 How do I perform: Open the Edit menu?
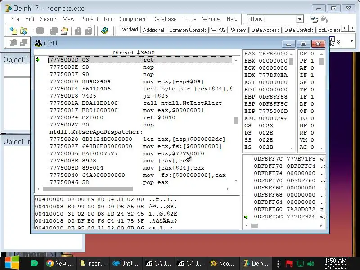click(x=30, y=19)
